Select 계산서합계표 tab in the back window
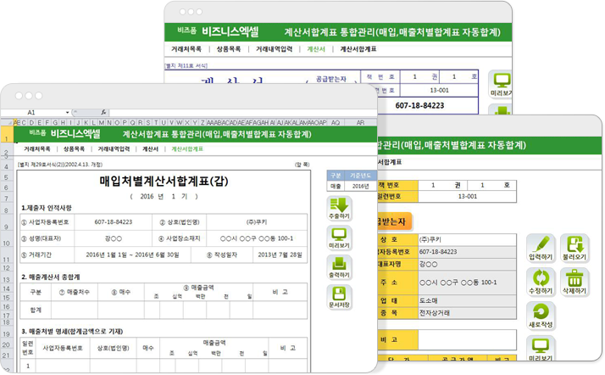This screenshot has width=605, height=375. tap(358, 49)
